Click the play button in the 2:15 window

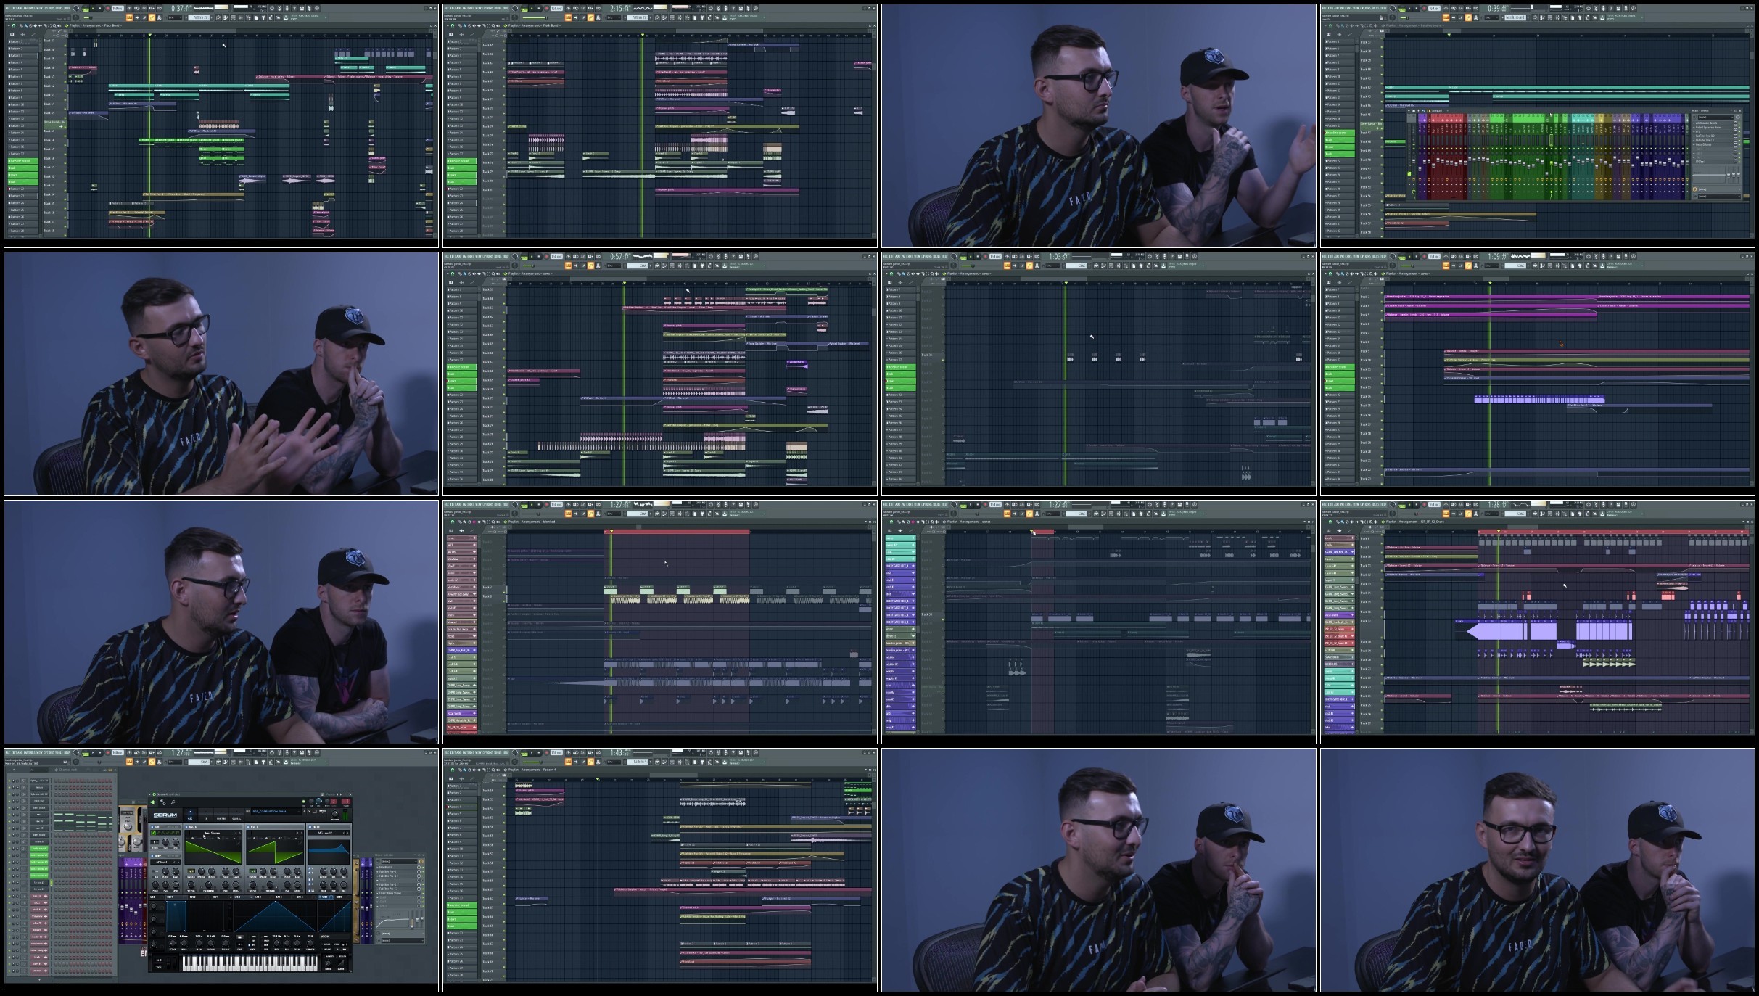pyautogui.click(x=532, y=8)
